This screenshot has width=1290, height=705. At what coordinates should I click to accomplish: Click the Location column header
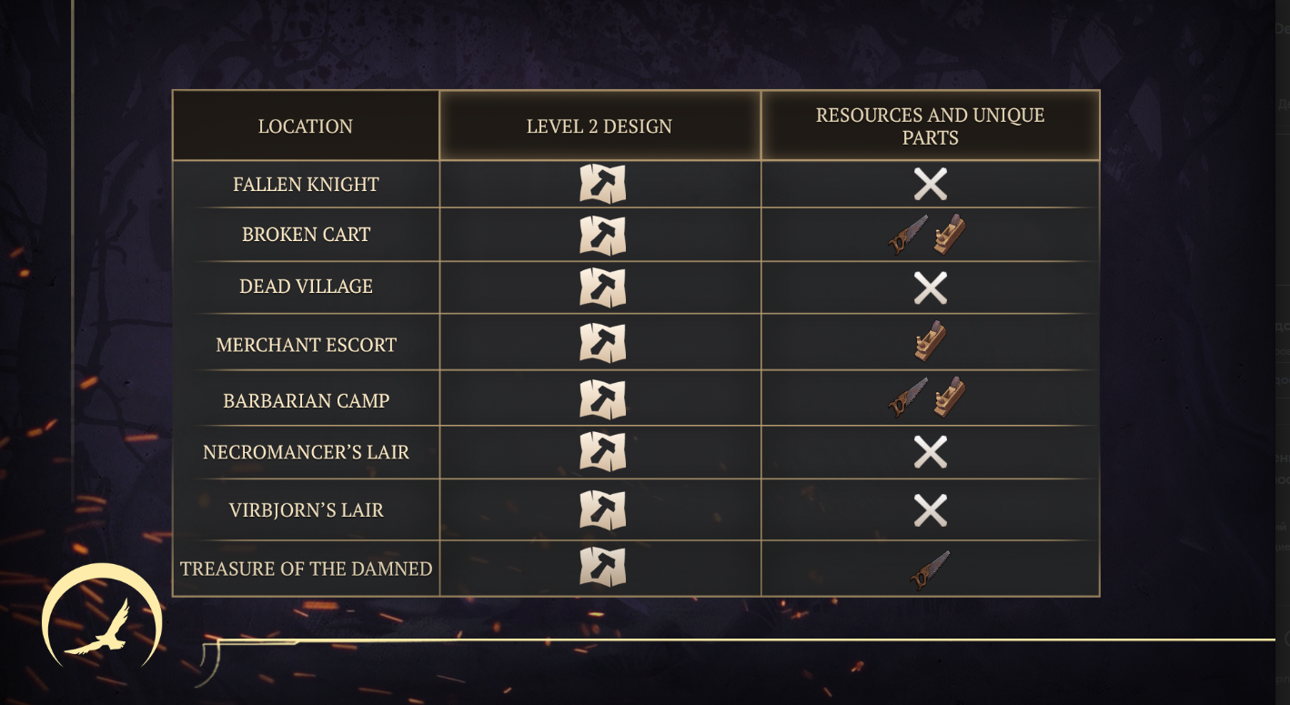(x=306, y=126)
